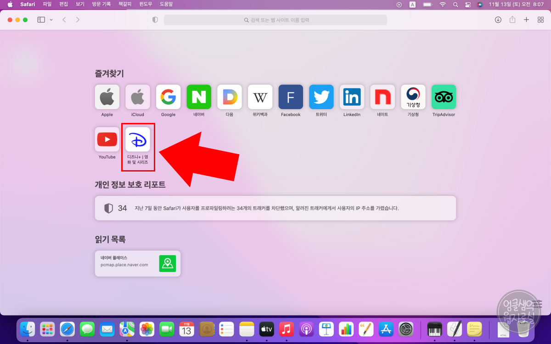Open the YouTube favorite
551x344 pixels.
tap(107, 139)
